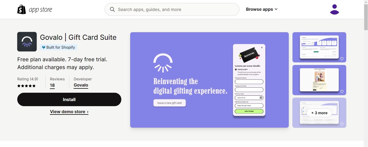
Task: Click the black Install button
Action: tap(69, 99)
